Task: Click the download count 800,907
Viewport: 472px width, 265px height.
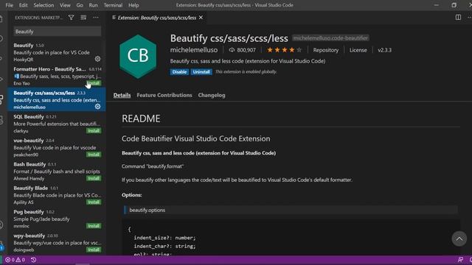Action: (243, 50)
